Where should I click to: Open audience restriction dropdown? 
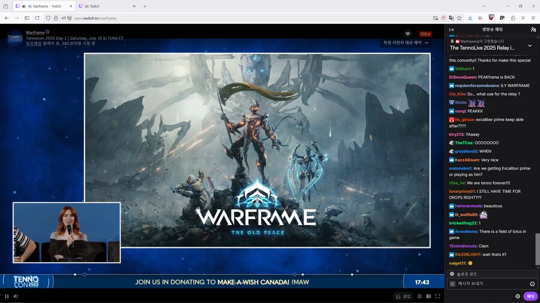click(406, 43)
